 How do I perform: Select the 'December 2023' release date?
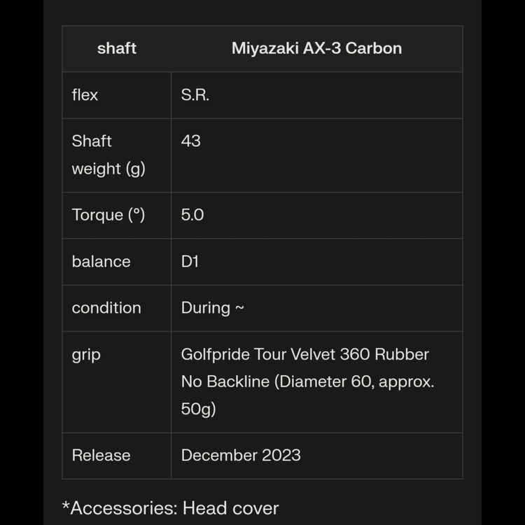(241, 455)
